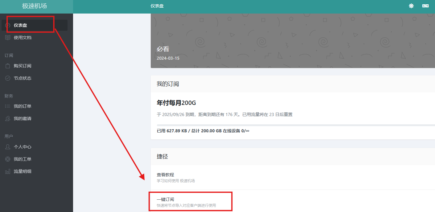435x212 pixels.
Task: Click the 仪表盘 dashboard gauge icon
Action: click(x=8, y=25)
